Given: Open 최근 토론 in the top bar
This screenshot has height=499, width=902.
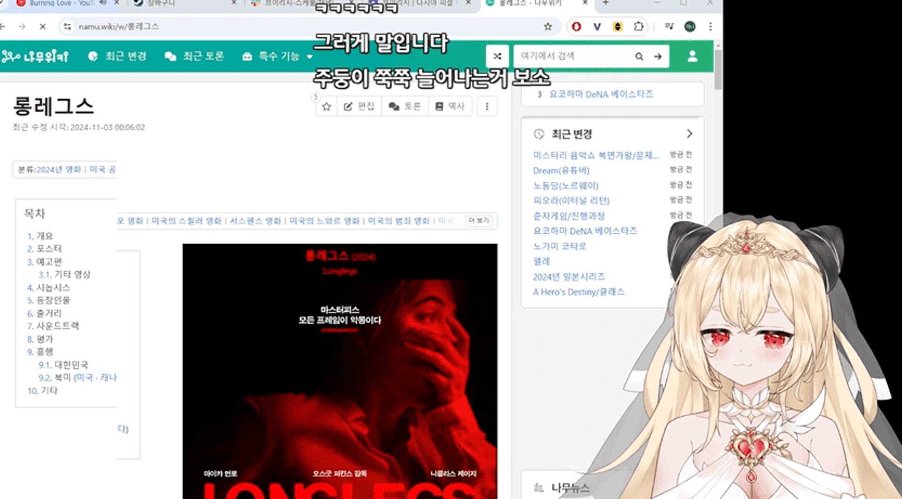Looking at the screenshot, I should pyautogui.click(x=194, y=56).
